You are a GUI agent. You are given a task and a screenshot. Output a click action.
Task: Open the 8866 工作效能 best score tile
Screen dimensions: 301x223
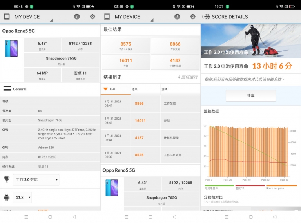click(175, 46)
